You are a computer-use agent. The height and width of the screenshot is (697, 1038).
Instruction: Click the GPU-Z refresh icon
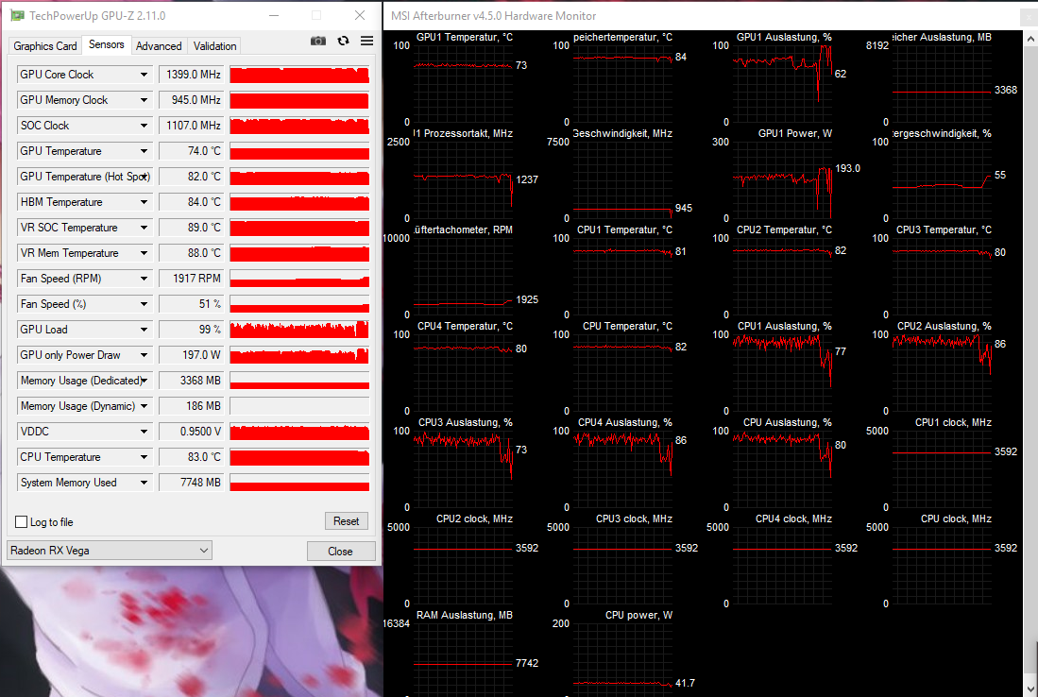click(x=343, y=41)
